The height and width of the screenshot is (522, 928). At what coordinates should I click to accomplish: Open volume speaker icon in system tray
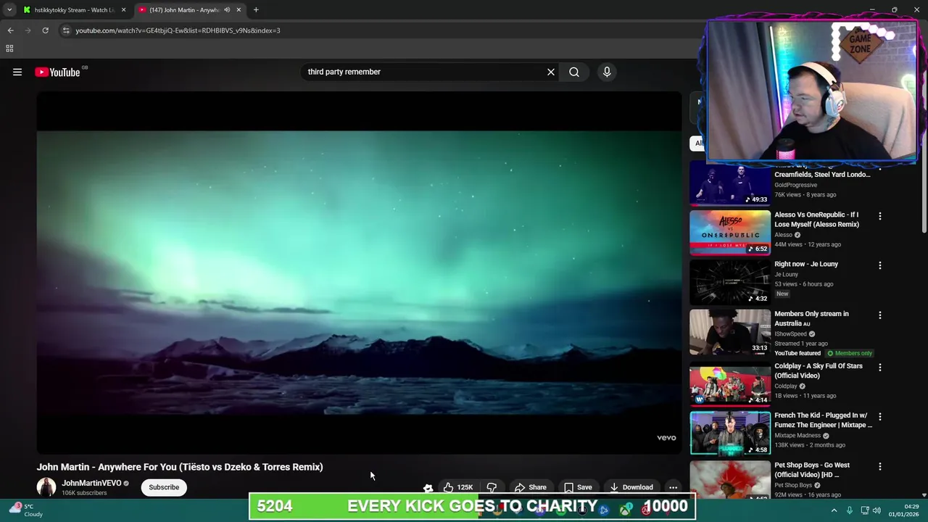(877, 510)
